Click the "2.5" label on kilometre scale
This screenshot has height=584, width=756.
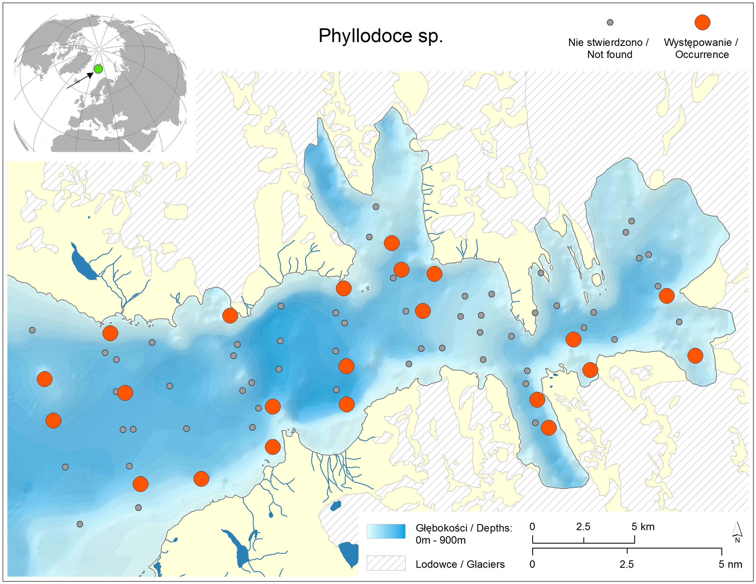(583, 527)
